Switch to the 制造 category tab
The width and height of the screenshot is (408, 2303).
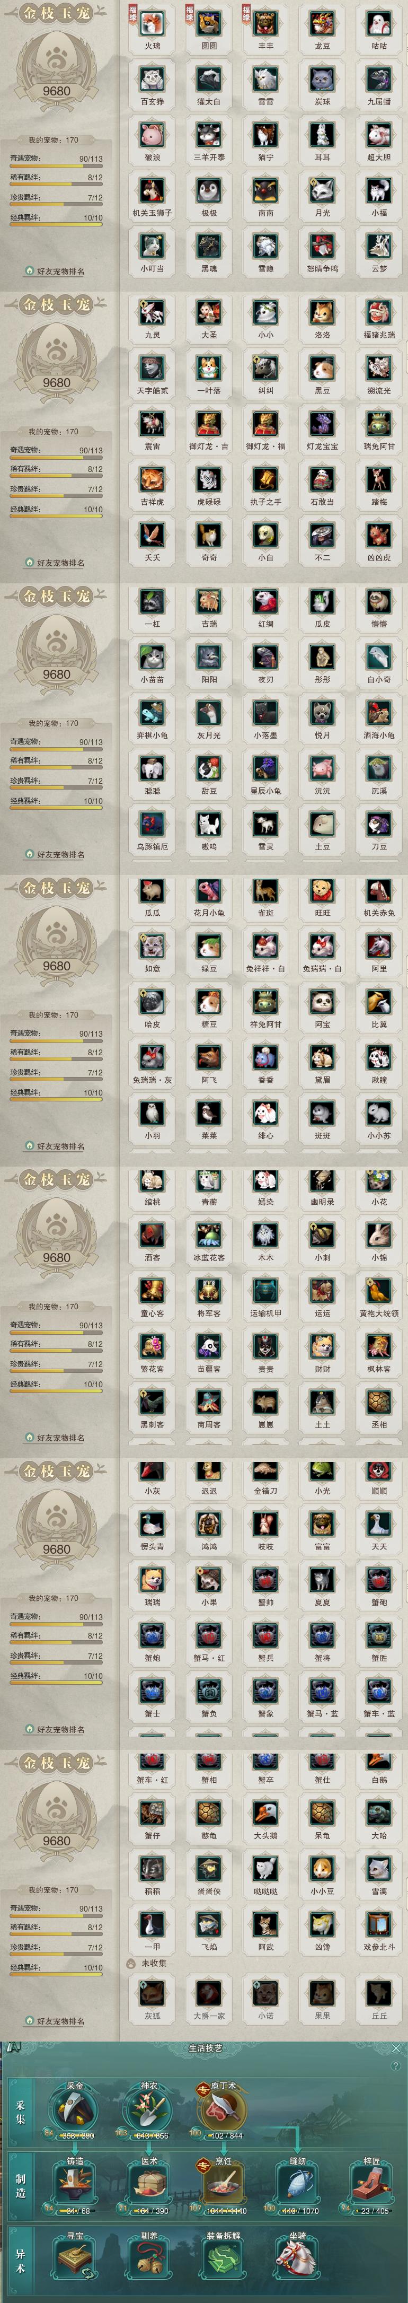click(20, 2184)
